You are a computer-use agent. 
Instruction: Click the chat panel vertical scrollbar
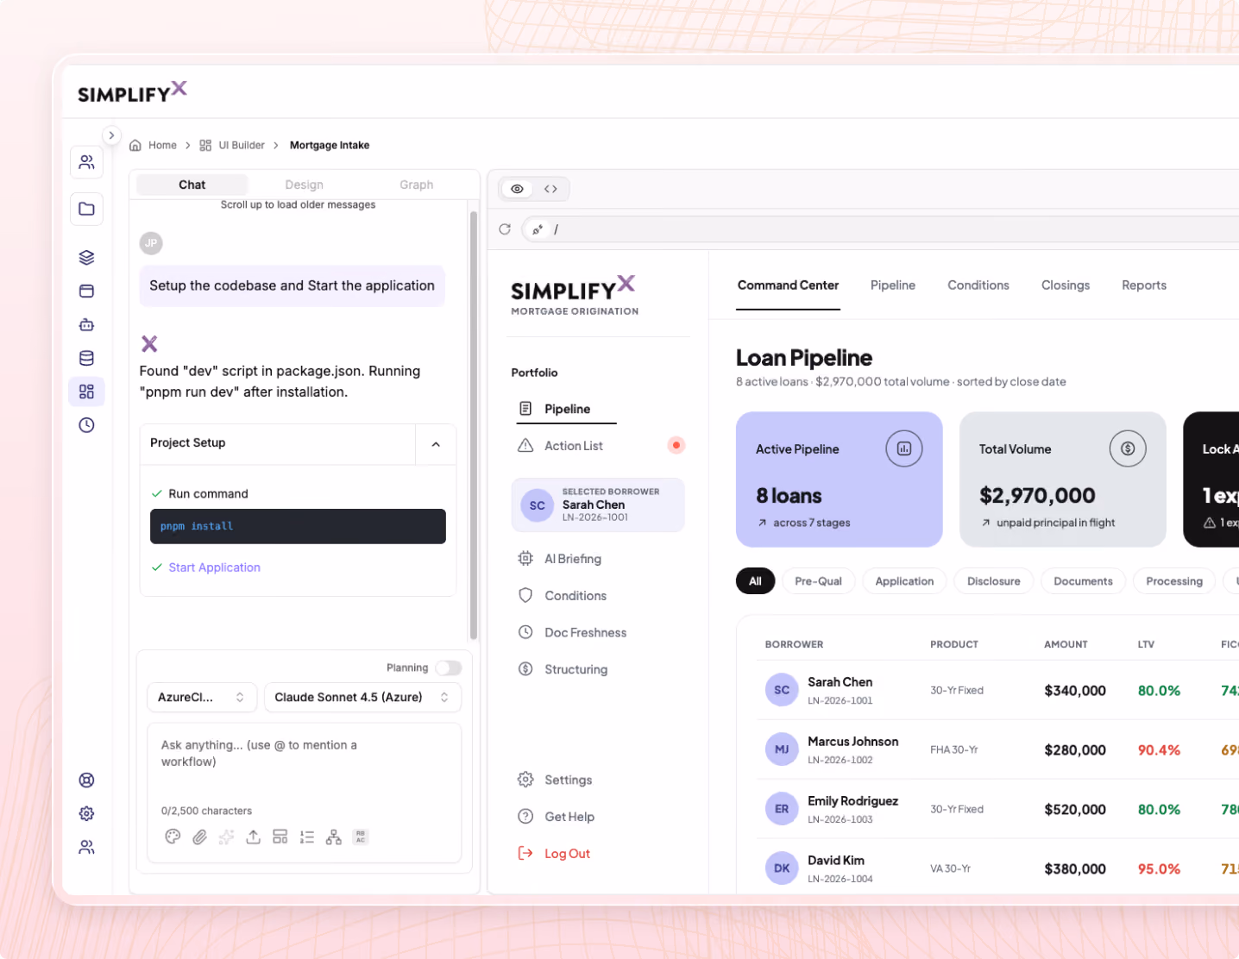pyautogui.click(x=474, y=424)
